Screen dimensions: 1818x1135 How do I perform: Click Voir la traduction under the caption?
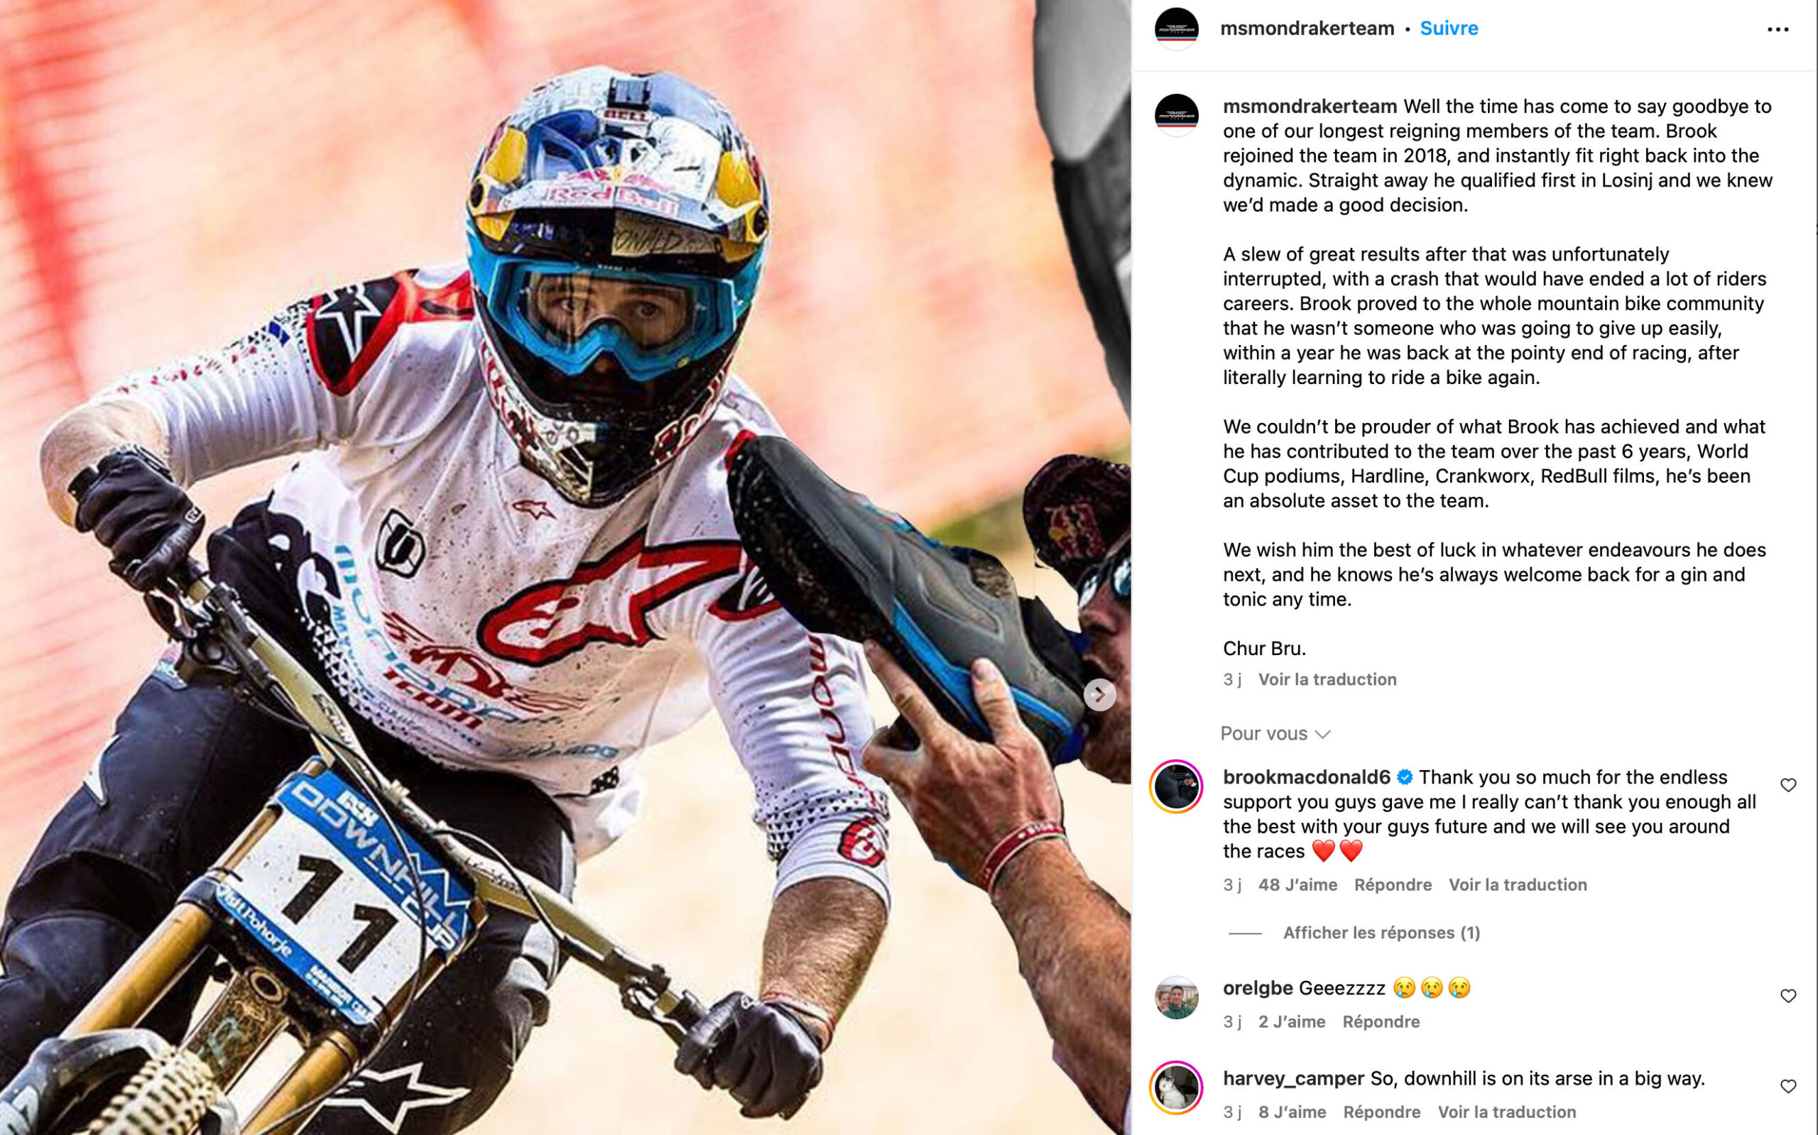coord(1327,679)
